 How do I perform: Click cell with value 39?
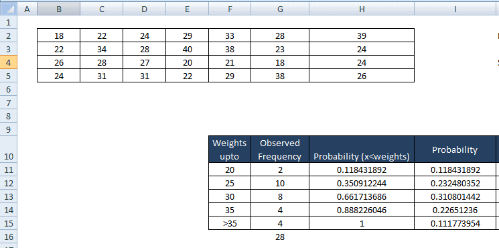point(362,36)
